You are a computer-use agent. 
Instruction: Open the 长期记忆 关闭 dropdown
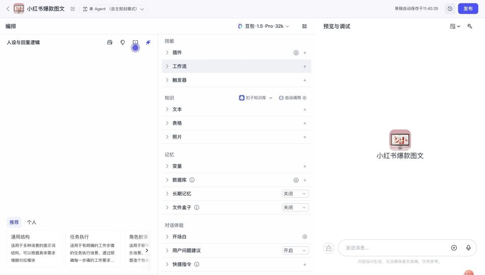[295, 194]
